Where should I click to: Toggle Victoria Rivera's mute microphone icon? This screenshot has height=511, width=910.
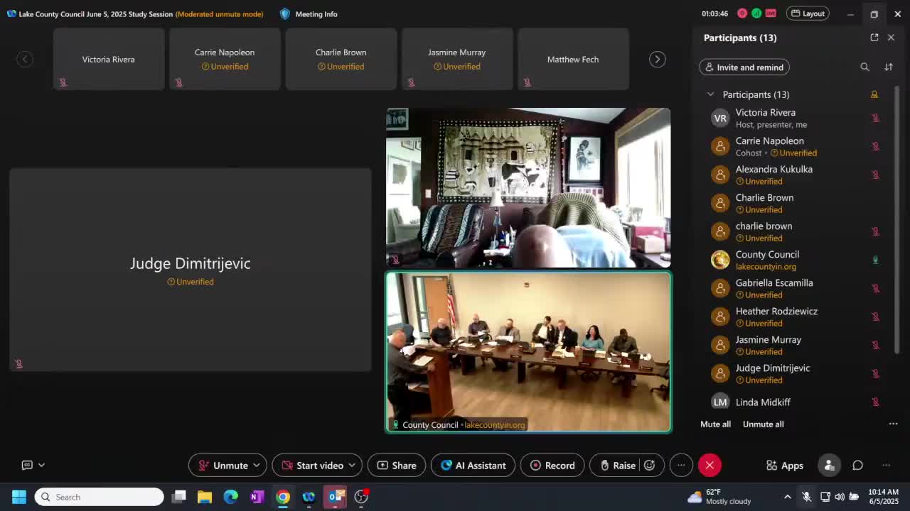pyautogui.click(x=875, y=118)
